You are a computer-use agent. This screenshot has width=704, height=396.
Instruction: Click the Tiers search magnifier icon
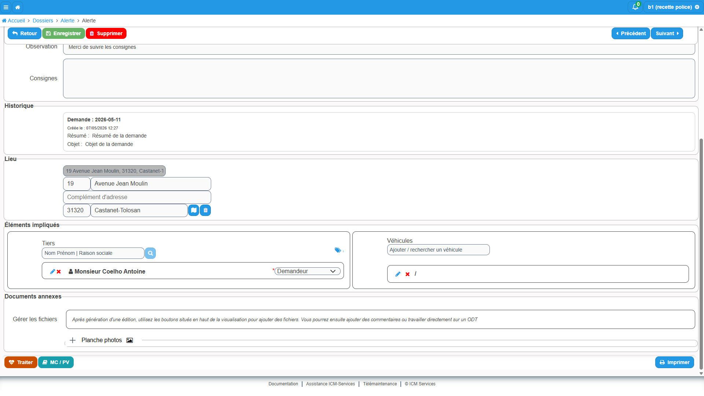tap(150, 253)
